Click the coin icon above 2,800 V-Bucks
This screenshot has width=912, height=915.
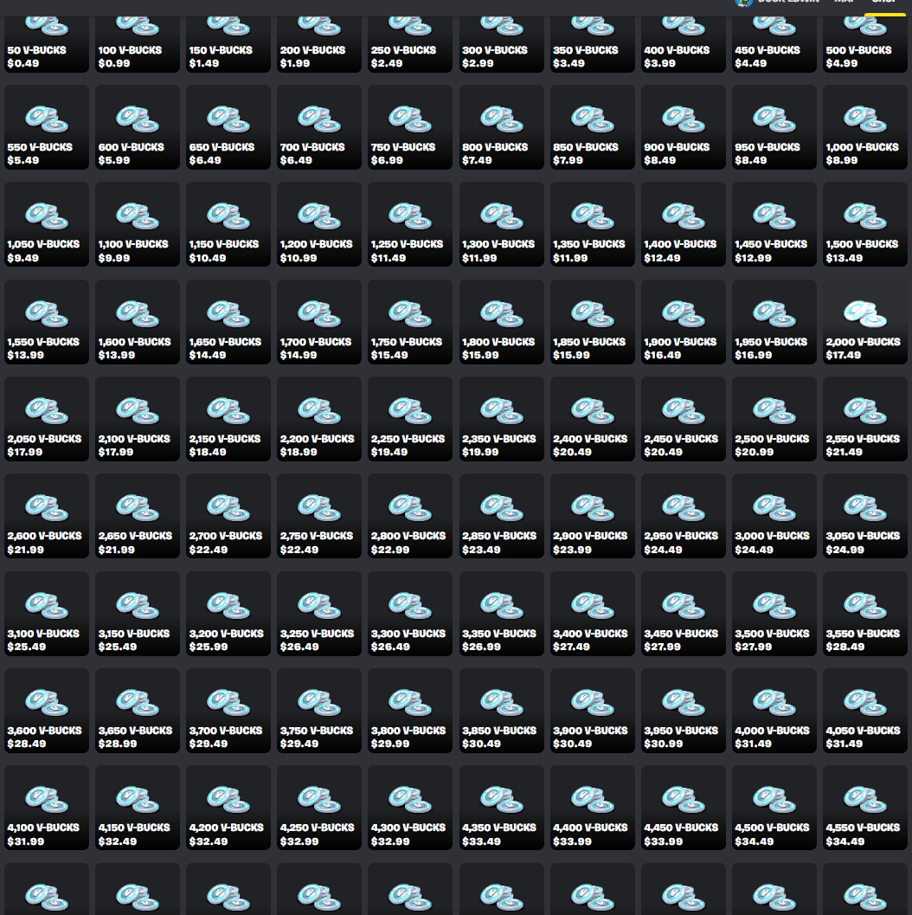click(x=410, y=507)
